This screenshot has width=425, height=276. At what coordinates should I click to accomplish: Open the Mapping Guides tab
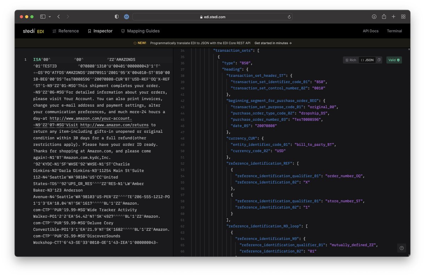click(x=140, y=31)
